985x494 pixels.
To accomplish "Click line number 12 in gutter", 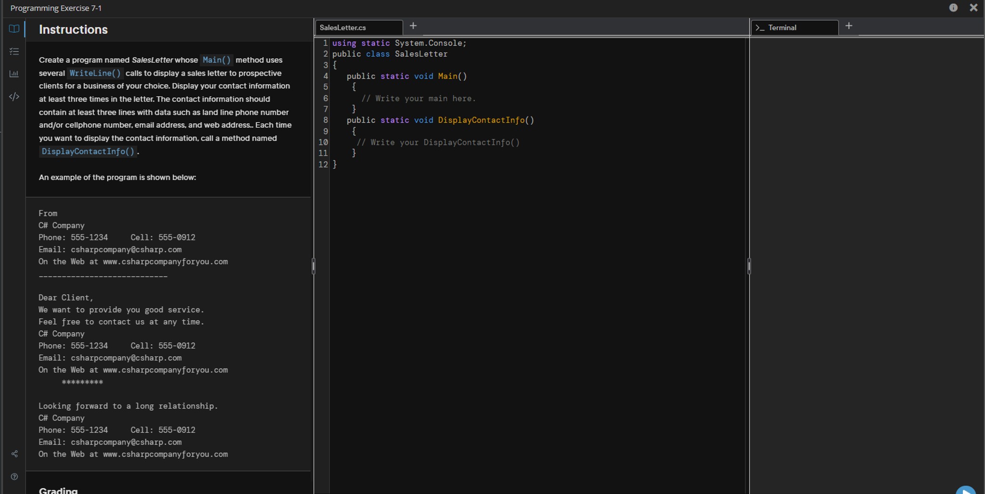I will coord(323,164).
